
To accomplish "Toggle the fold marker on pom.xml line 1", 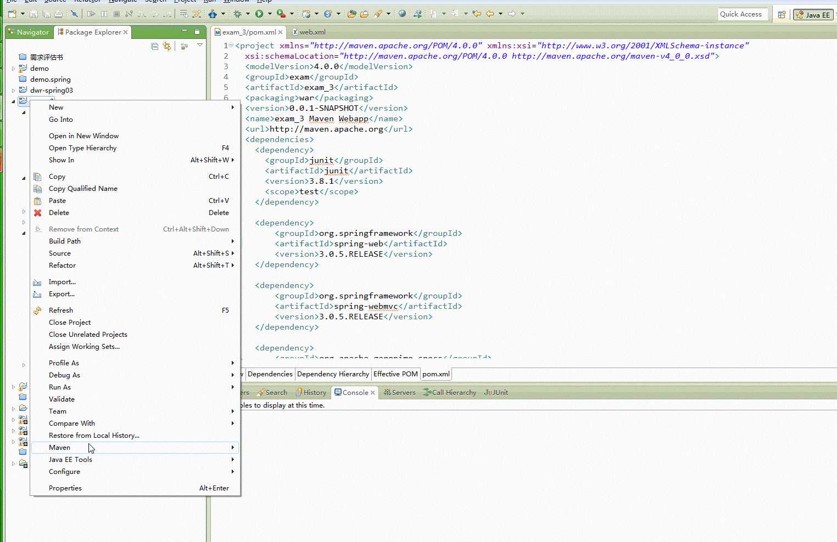I will tap(231, 46).
